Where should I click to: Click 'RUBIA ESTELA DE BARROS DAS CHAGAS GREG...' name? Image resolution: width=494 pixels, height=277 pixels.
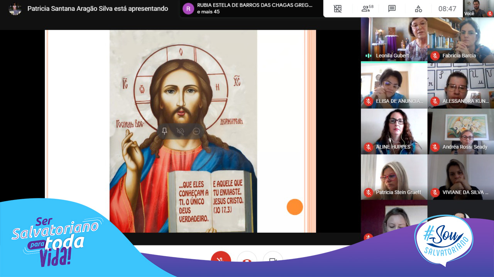coord(255,5)
